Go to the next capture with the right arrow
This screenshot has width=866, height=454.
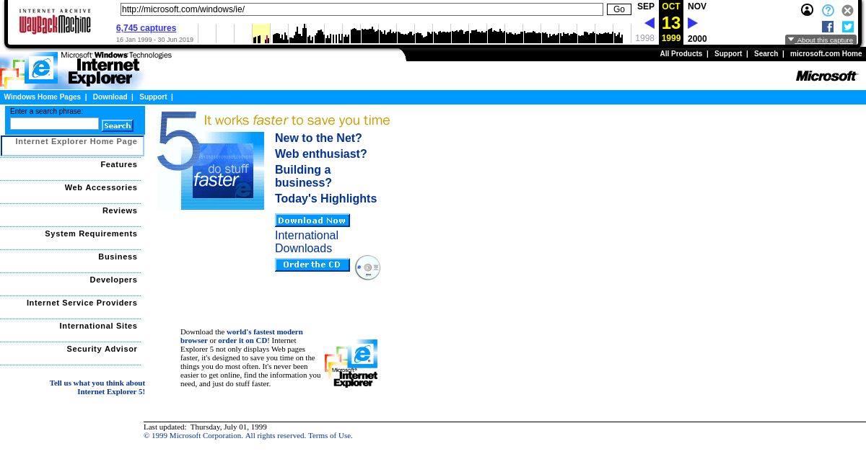(693, 23)
